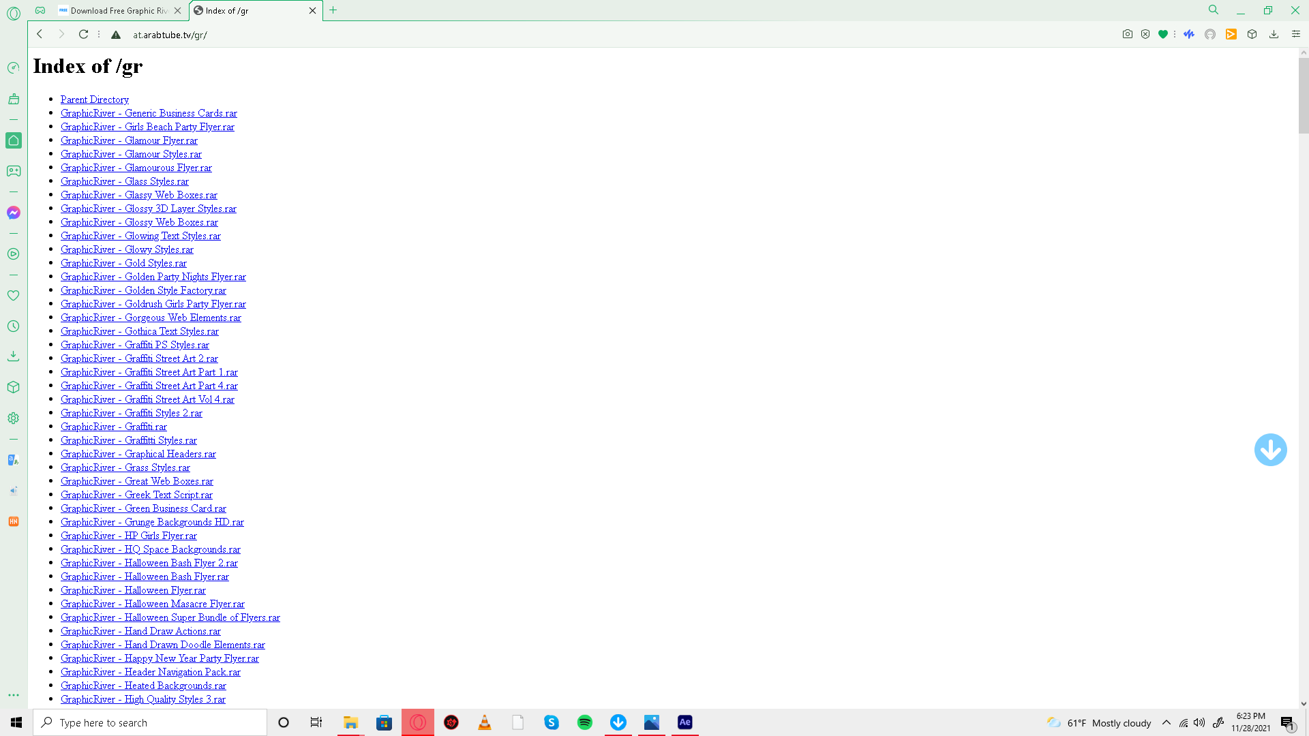Open Hand Drawn Doodle Elements.rar link
This screenshot has width=1309, height=736.
[163, 645]
